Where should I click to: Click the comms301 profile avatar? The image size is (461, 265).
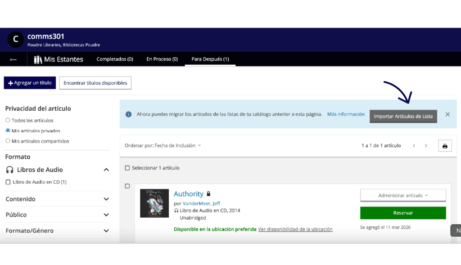tap(16, 40)
